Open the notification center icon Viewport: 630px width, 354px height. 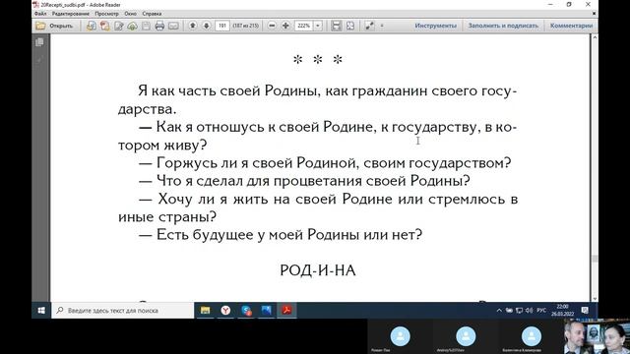coord(585,311)
